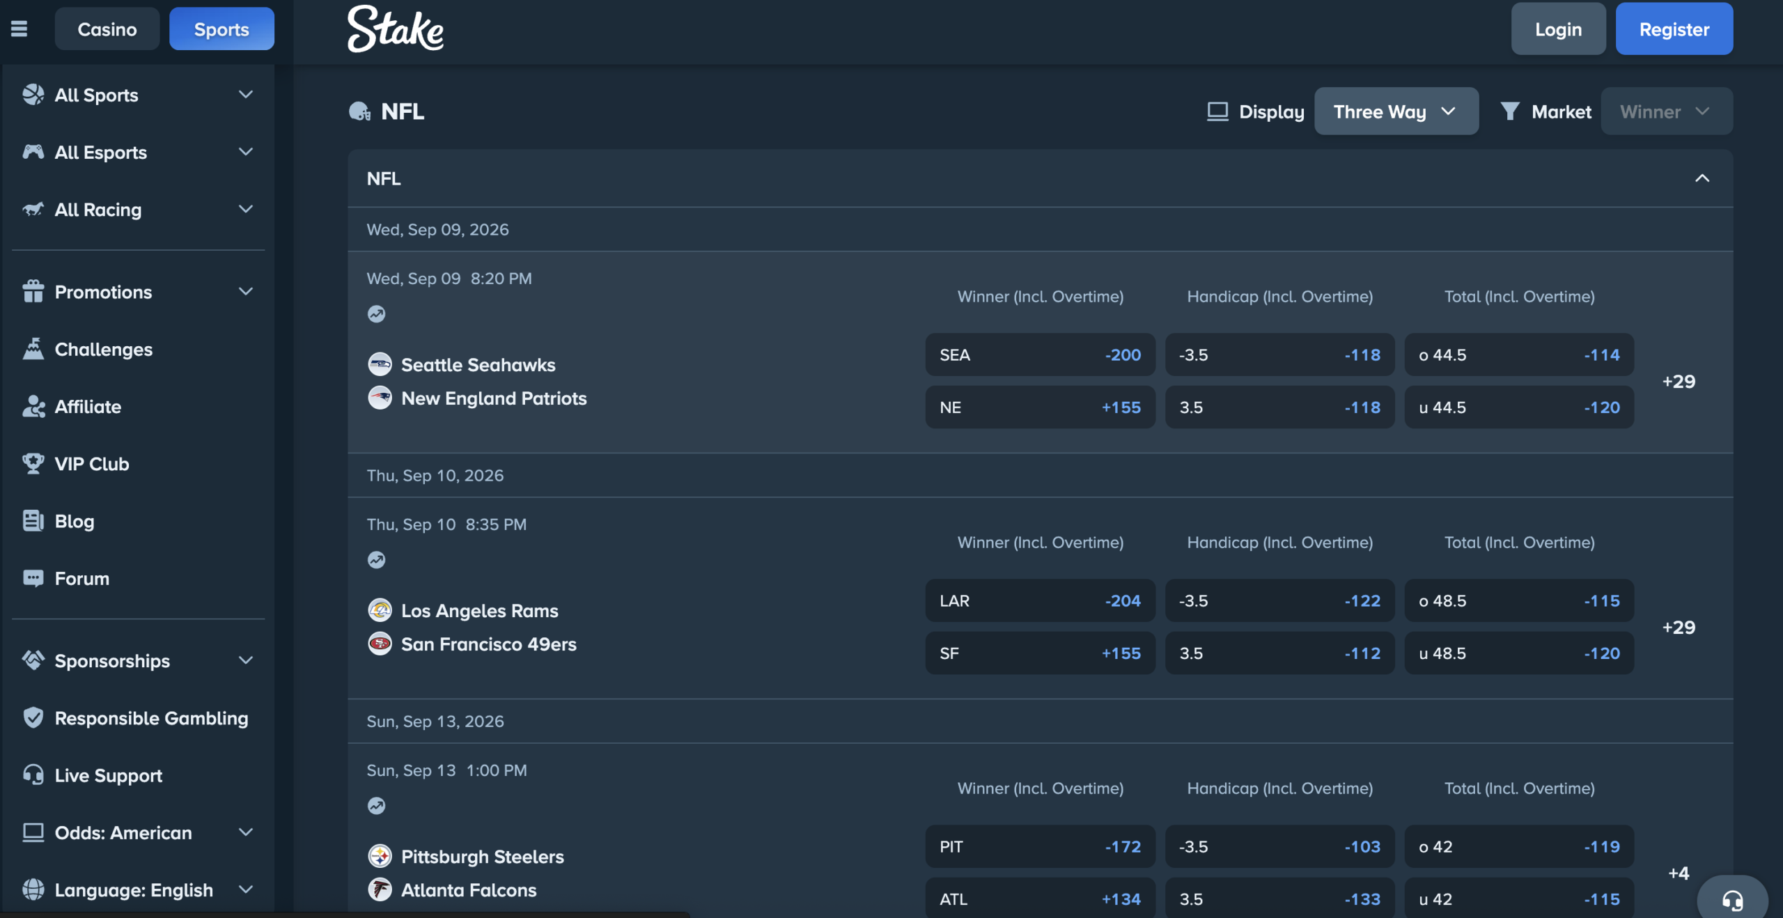Open New England Patriots team name link

(494, 398)
